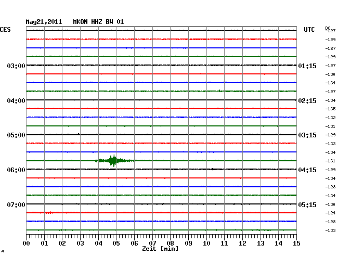Click minute 07 on the Zeit axis
This screenshot has width=338, height=257.
152,243
